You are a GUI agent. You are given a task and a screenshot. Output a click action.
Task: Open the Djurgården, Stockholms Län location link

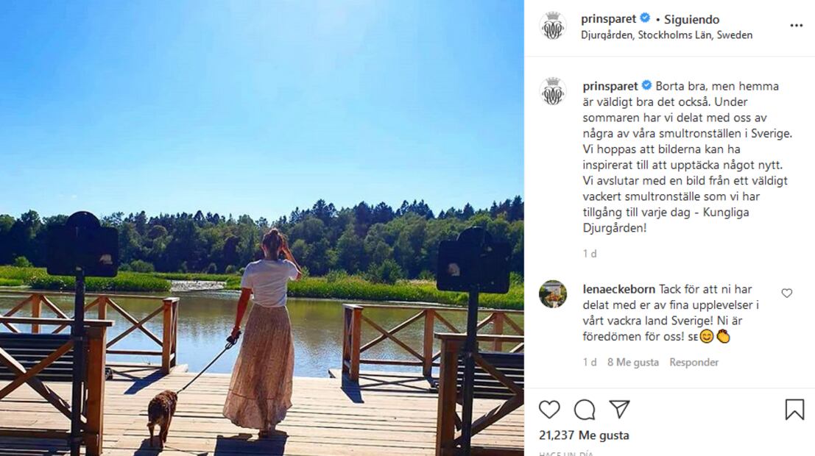tap(667, 35)
